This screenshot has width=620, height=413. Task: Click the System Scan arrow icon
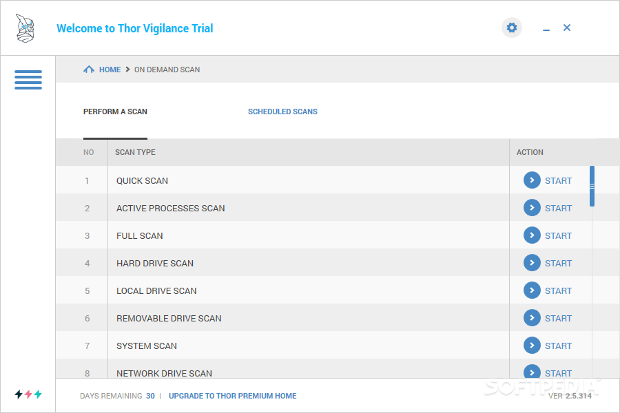[x=532, y=346]
